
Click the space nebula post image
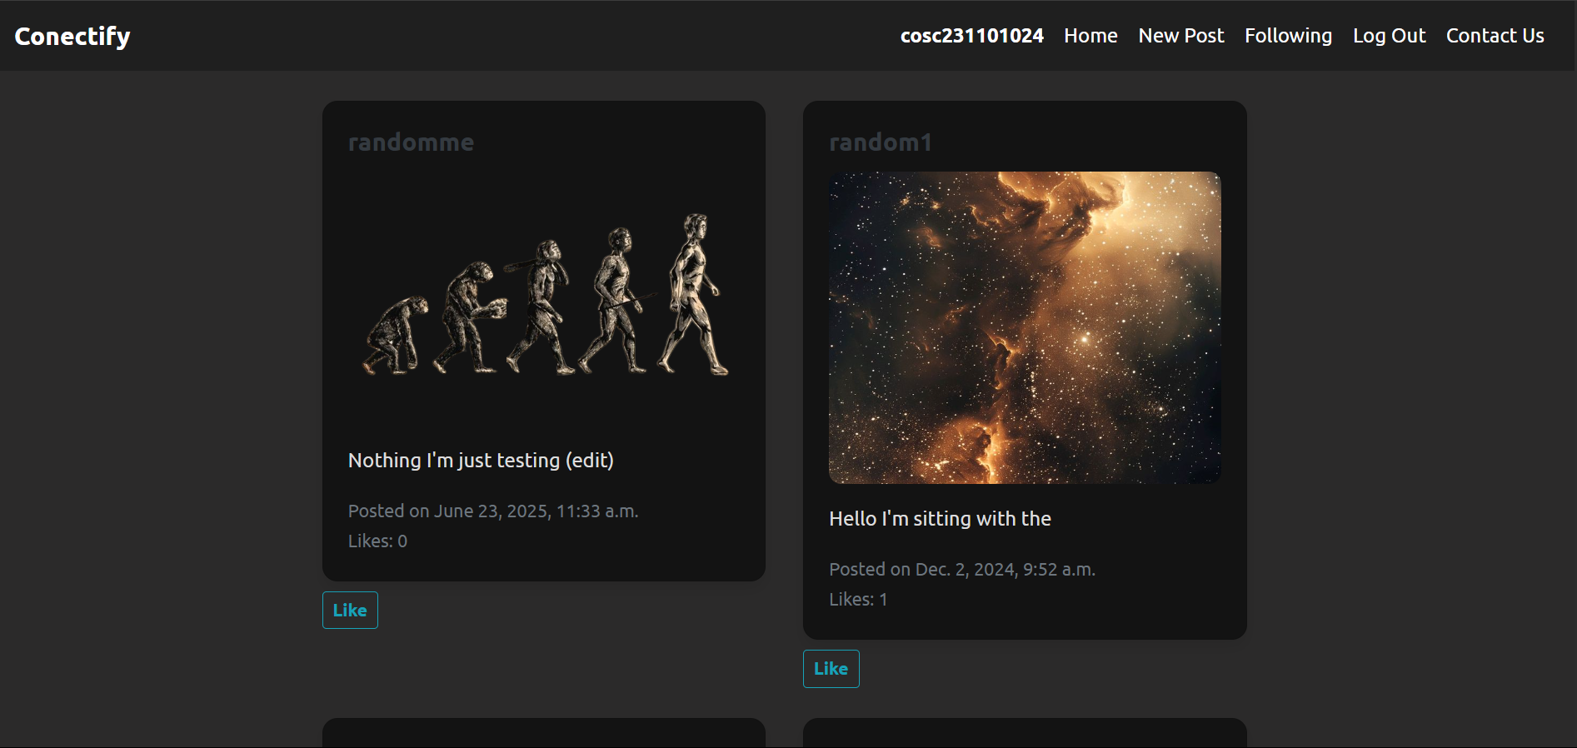pyautogui.click(x=1025, y=327)
